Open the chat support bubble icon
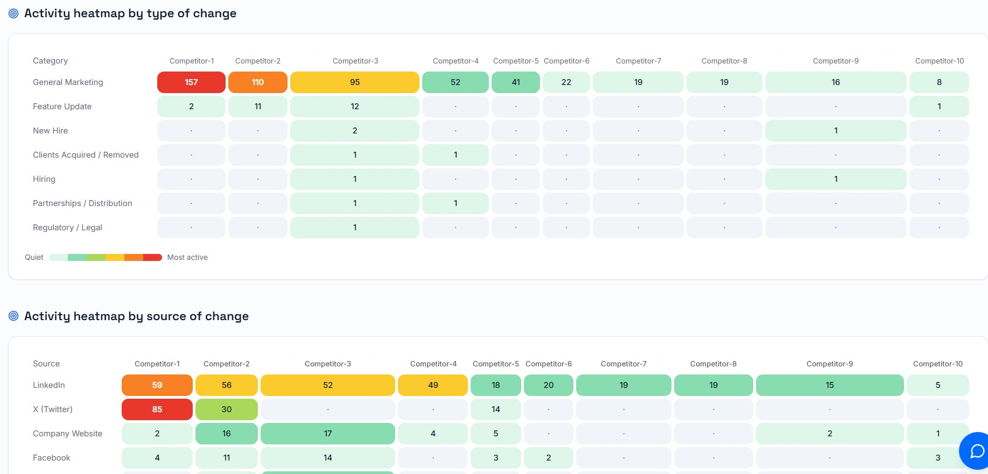988x474 pixels. click(976, 451)
